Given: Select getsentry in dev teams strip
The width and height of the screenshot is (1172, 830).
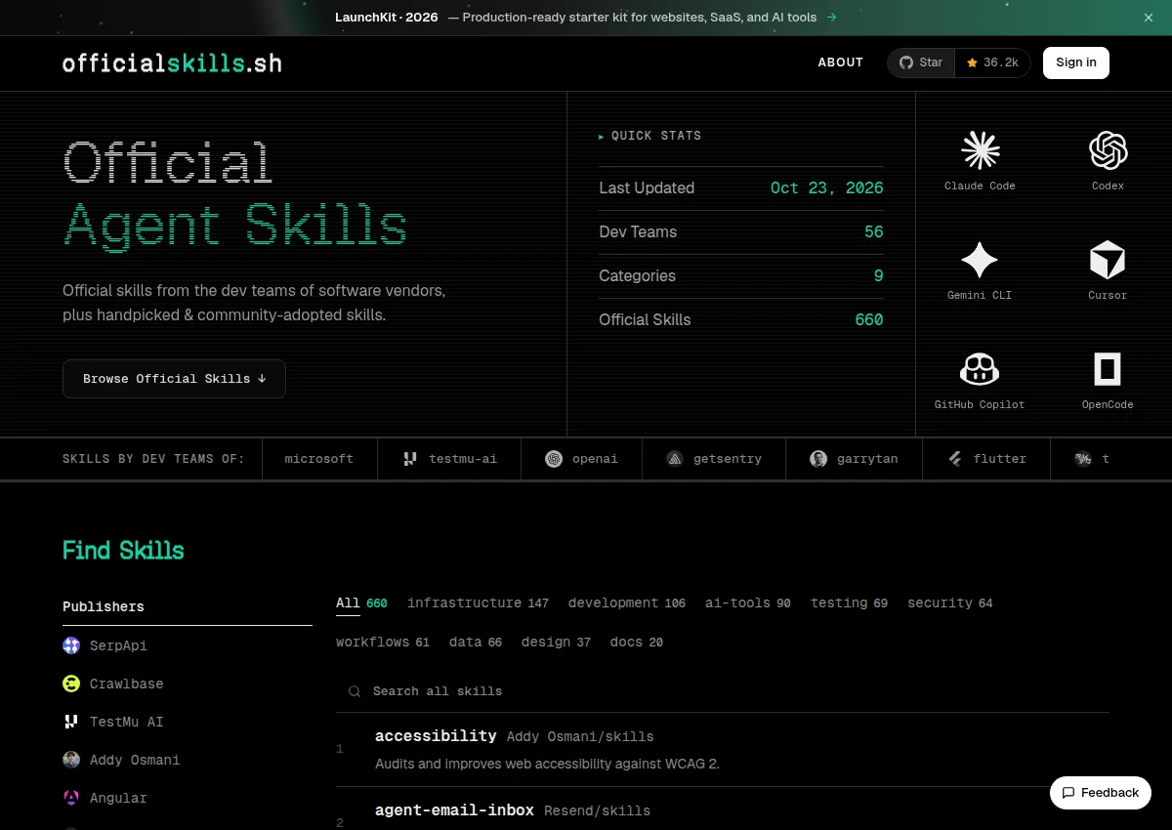Looking at the screenshot, I should click(714, 459).
